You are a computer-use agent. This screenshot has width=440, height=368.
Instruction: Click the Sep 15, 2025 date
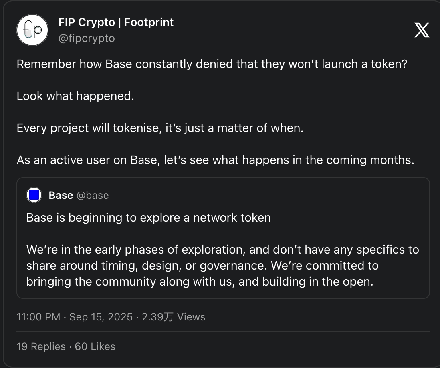(101, 317)
